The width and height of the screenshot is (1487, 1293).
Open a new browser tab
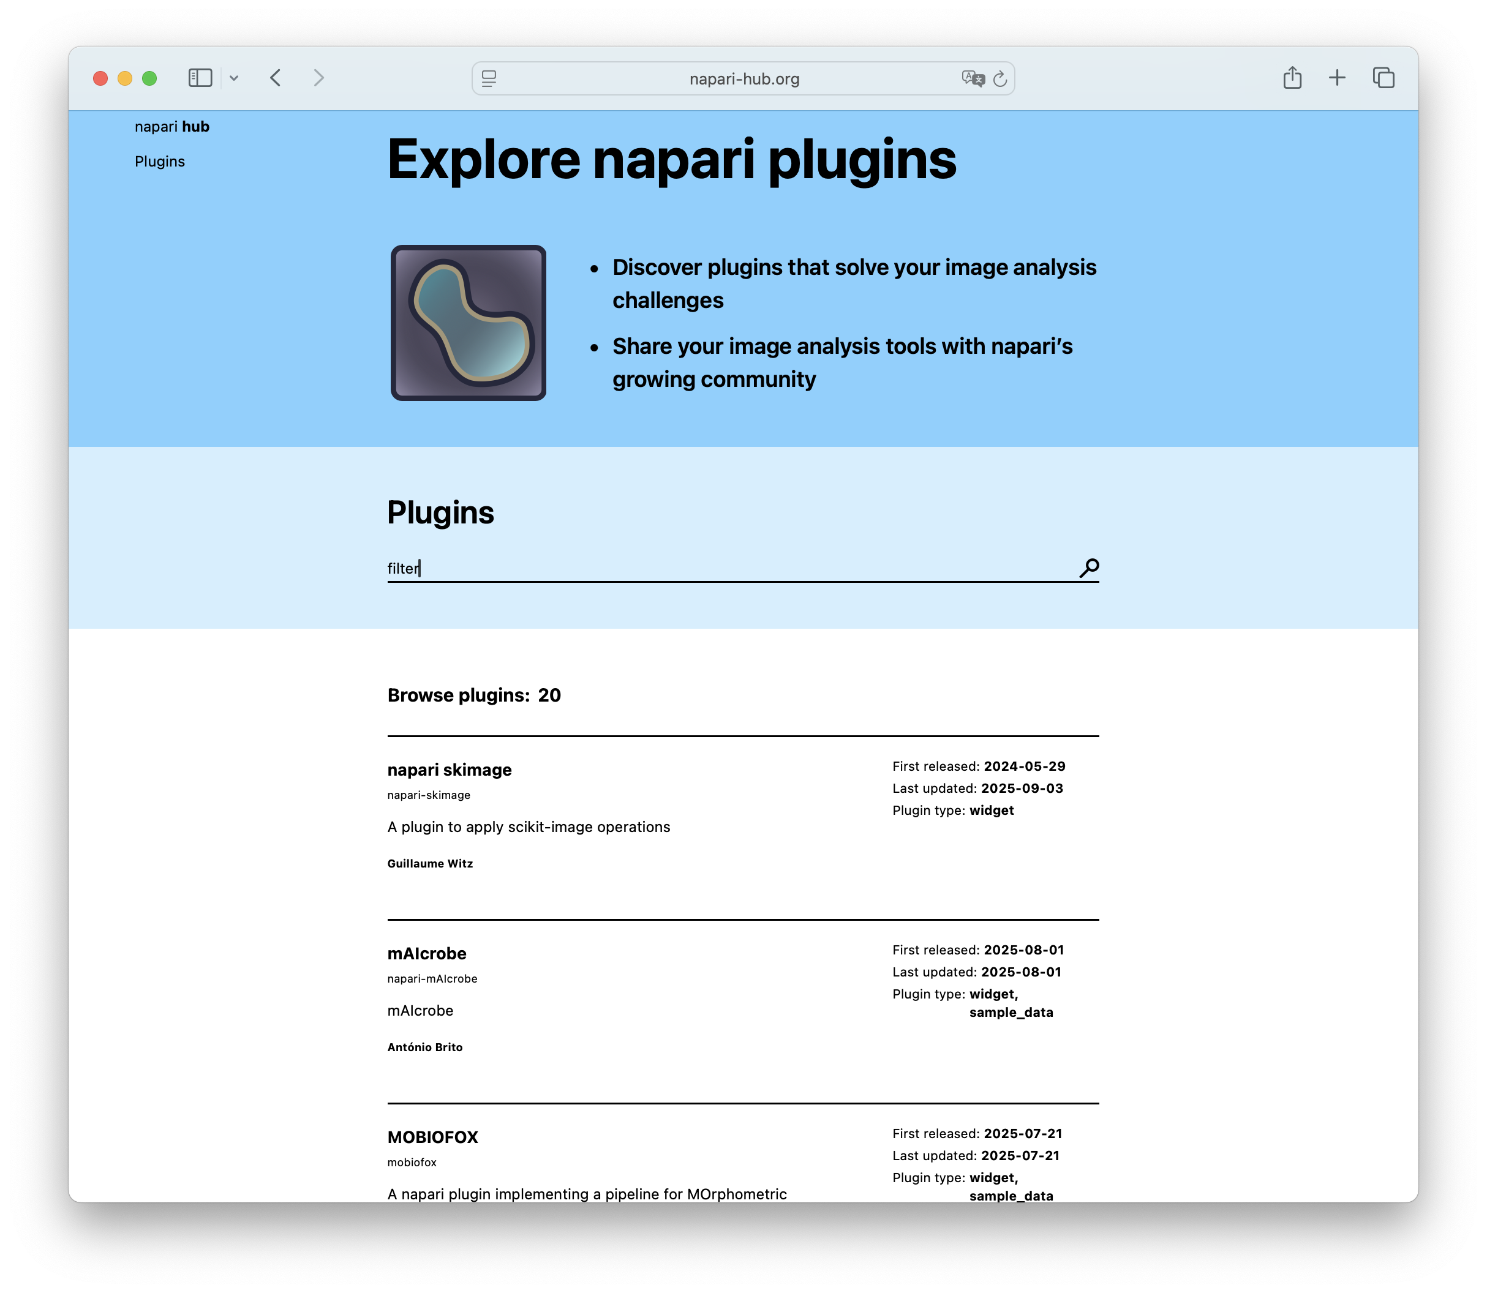point(1338,77)
